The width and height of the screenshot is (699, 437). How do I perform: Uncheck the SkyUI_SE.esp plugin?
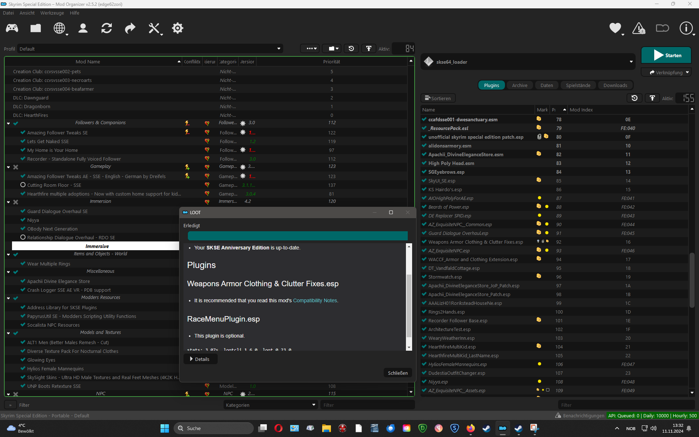coord(424,181)
